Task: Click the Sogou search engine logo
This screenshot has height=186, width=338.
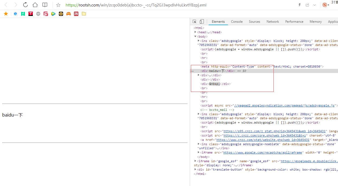Action: point(324,5)
